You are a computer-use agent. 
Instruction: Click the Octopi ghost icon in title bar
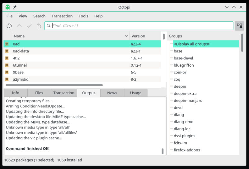point(7,7)
